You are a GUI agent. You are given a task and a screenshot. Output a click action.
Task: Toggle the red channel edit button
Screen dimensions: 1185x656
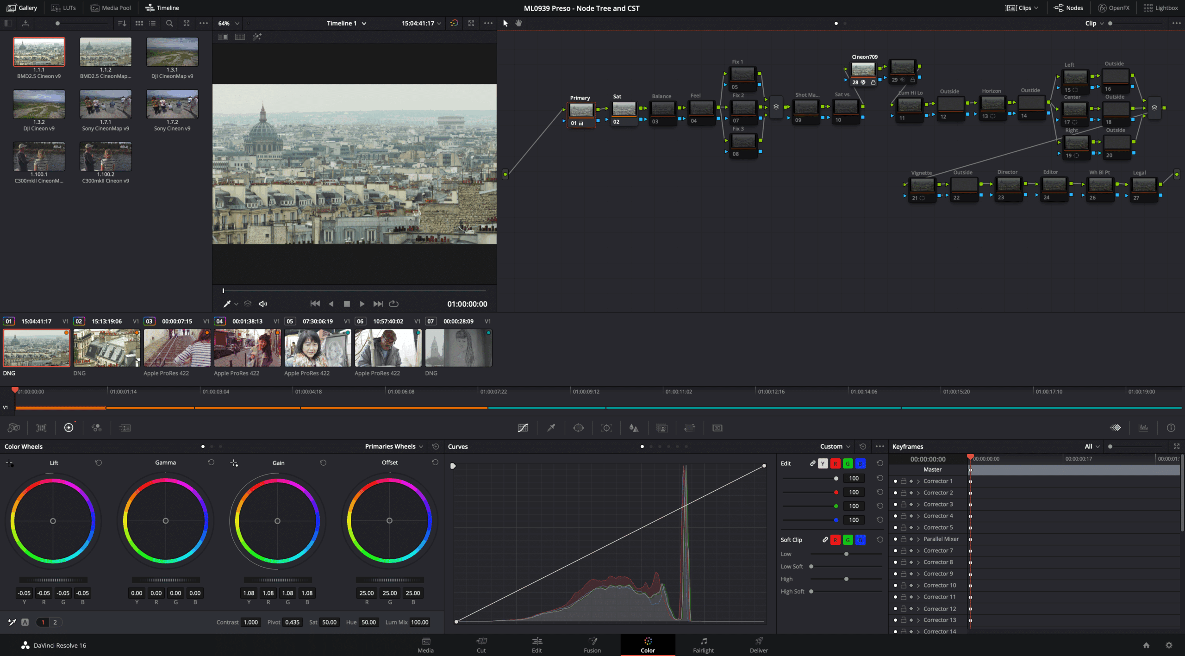[x=835, y=463]
